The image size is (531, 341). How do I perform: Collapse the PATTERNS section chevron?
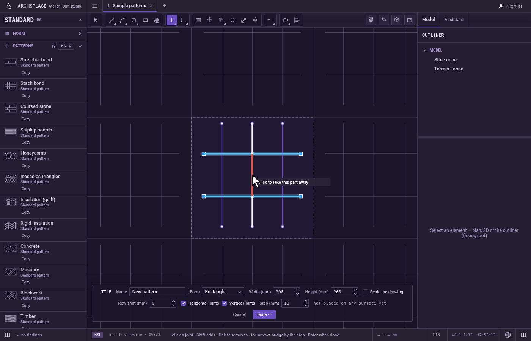click(80, 46)
